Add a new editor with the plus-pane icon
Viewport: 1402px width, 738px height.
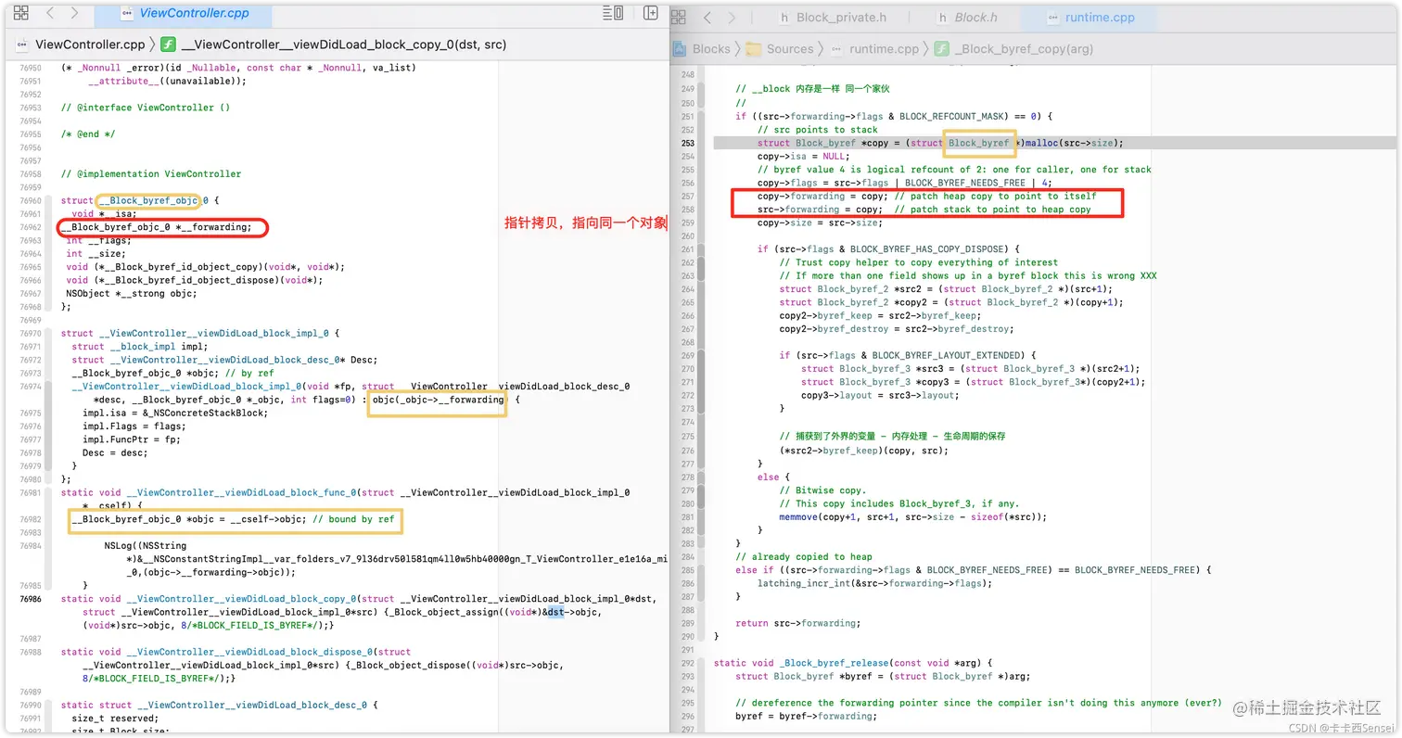(651, 13)
